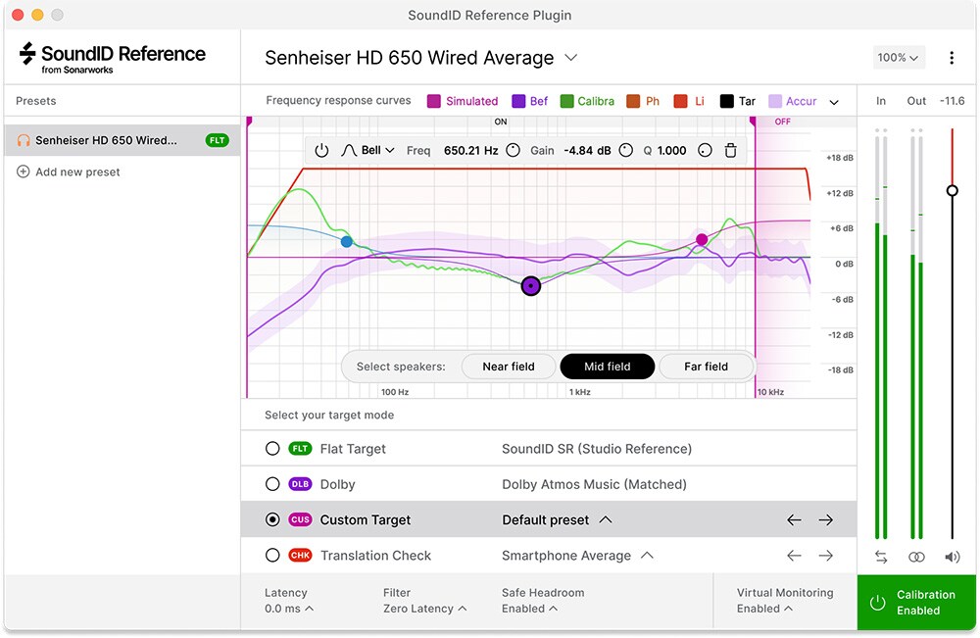980x638 pixels.
Task: Click next arrow in Custom Target row
Action: [x=825, y=519]
